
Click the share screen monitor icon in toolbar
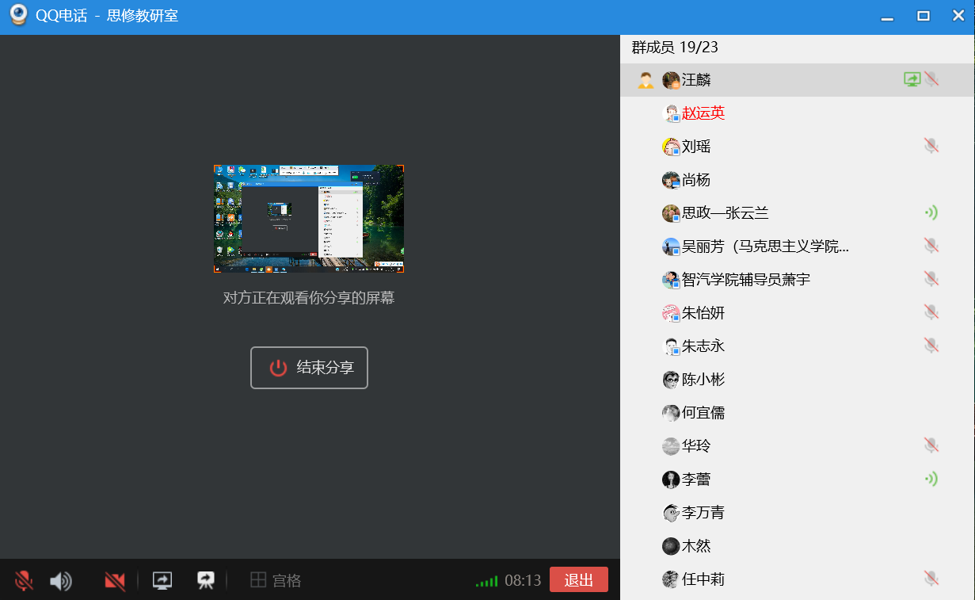162,581
